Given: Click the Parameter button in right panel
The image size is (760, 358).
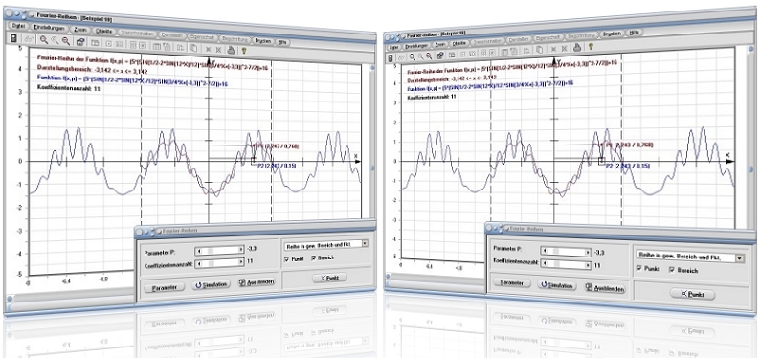Looking at the screenshot, I should click(x=511, y=282).
